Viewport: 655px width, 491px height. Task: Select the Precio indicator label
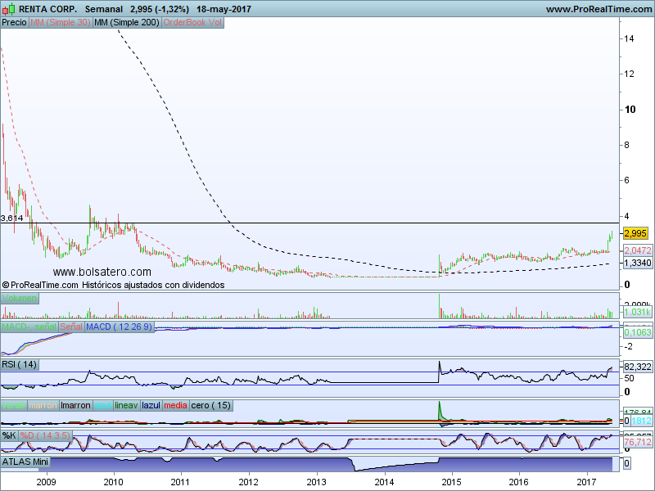click(x=14, y=23)
